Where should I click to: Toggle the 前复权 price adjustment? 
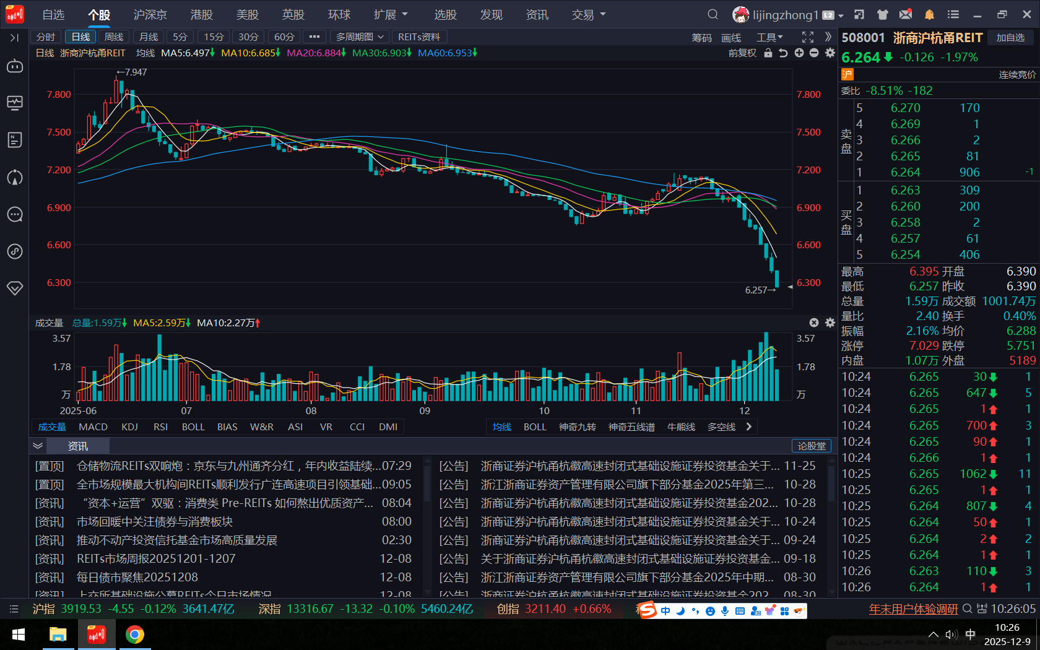(742, 53)
